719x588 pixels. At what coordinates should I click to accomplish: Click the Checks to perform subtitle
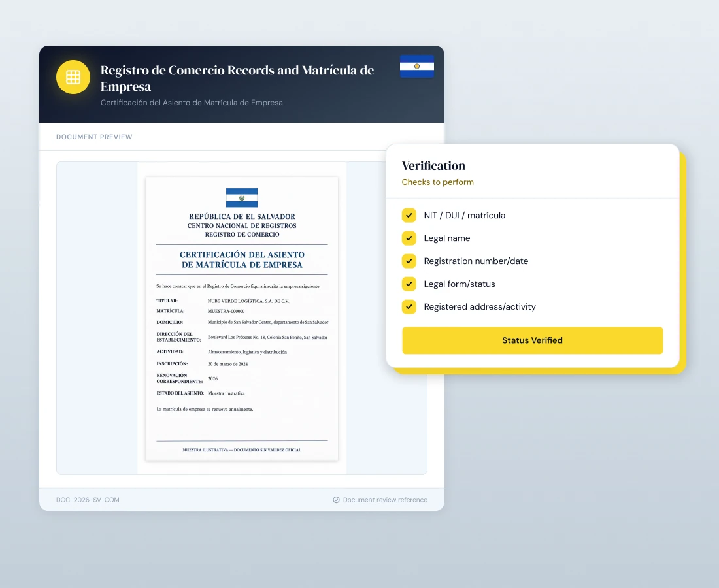point(437,182)
